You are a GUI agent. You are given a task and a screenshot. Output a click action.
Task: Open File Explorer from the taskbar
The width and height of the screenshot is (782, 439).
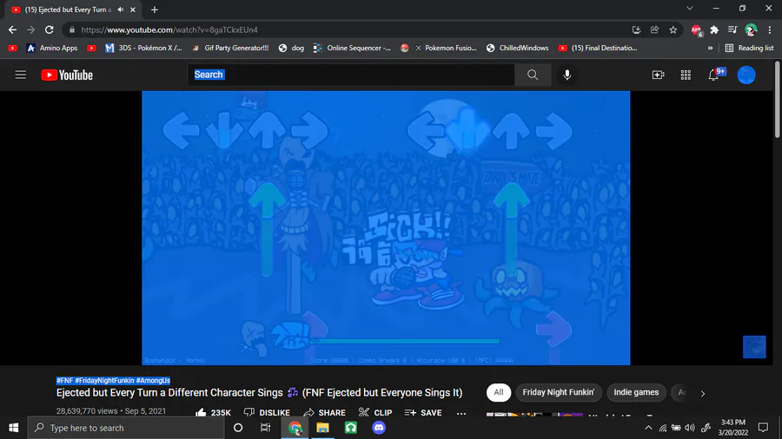click(322, 428)
